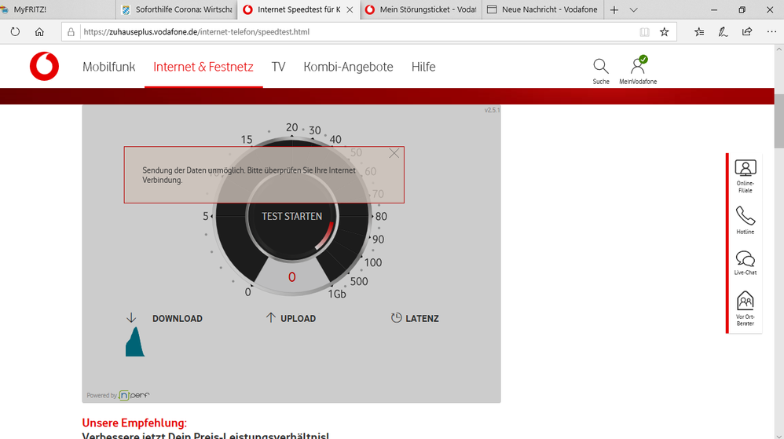Add page to favorites star
This screenshot has height=439, width=784.
click(x=664, y=32)
